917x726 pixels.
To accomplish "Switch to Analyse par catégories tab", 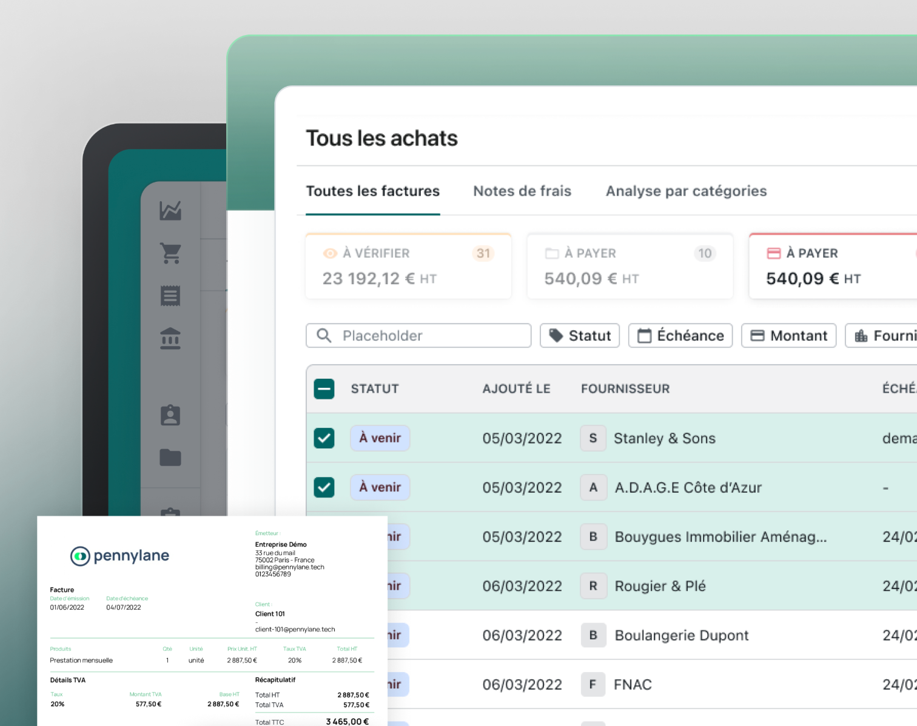I will [687, 191].
